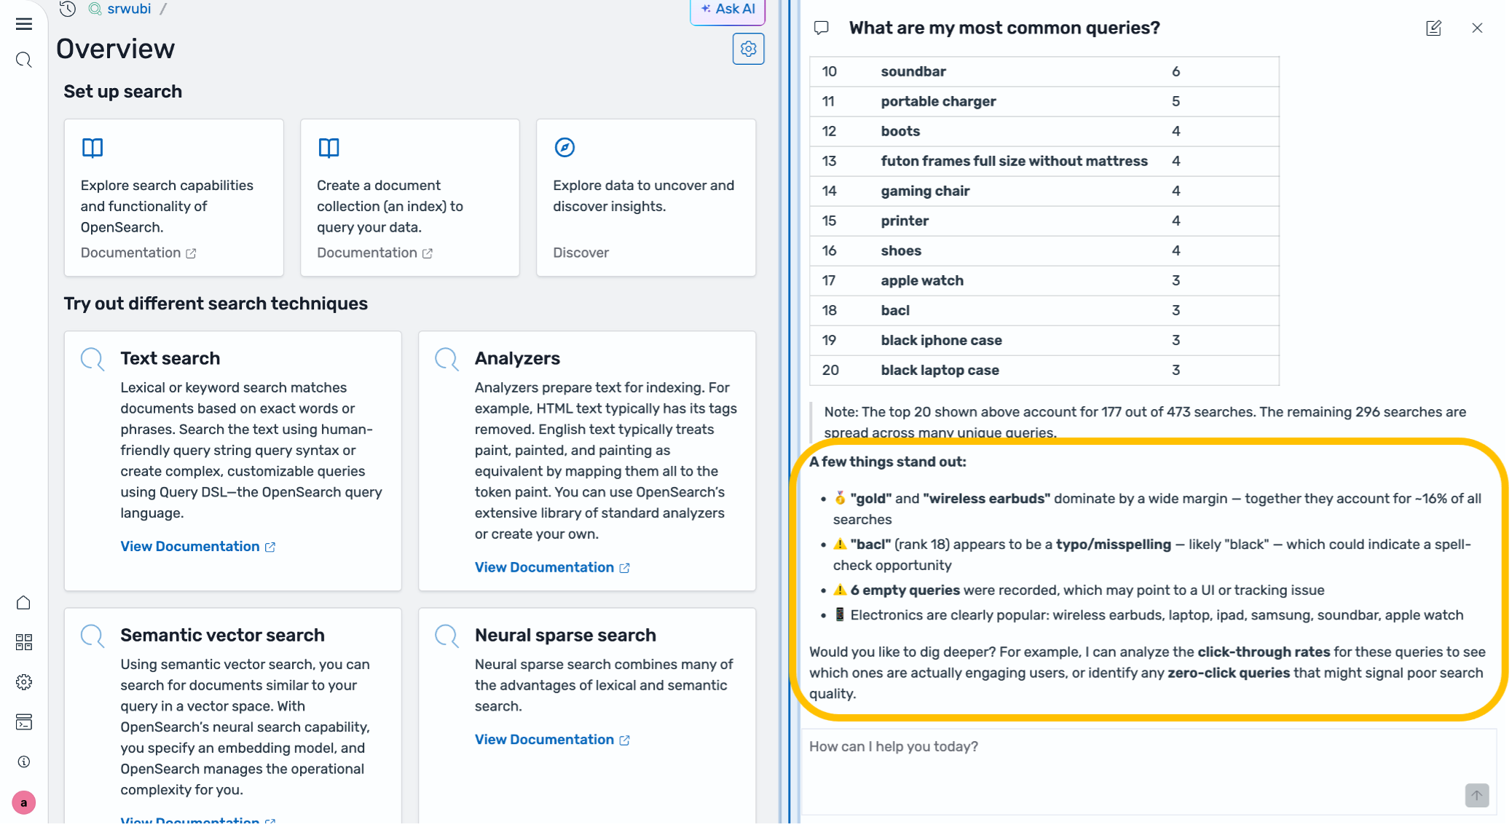
Task: Open the user avatar 'a' menu
Action: coord(24,802)
